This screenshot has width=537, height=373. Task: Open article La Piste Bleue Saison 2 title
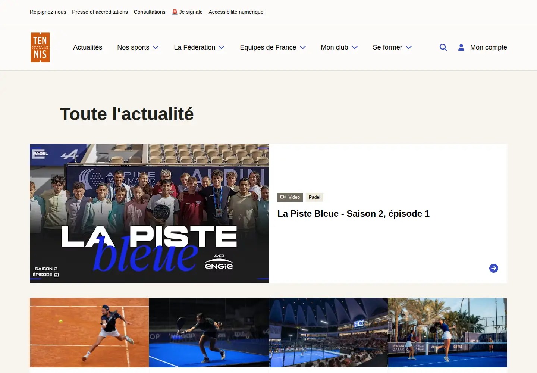pos(354,214)
